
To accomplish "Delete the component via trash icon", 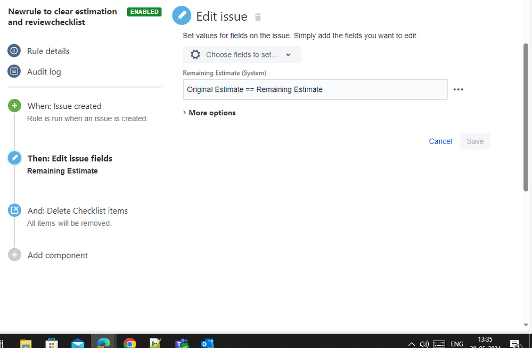I will [x=258, y=17].
